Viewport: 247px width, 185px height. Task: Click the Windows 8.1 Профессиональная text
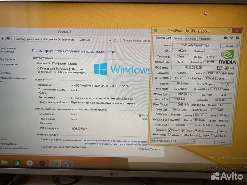(x=57, y=64)
